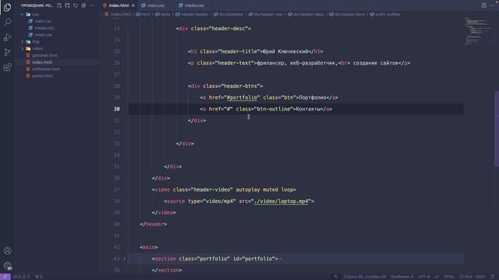Image resolution: width=499 pixels, height=280 pixels.
Task: Open the Search view in activity bar
Action: click(x=7, y=22)
